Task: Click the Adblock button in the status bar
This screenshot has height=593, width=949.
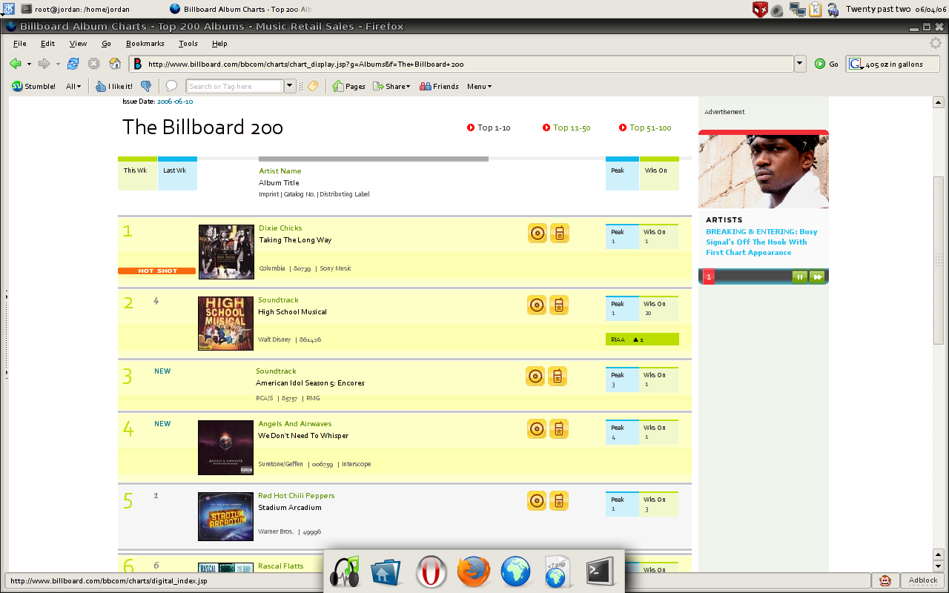Action: tap(923, 580)
